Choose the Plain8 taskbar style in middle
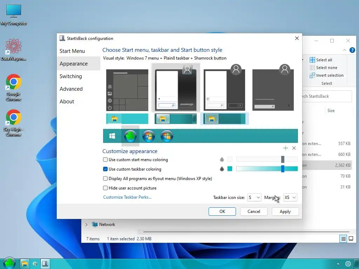 (176, 119)
